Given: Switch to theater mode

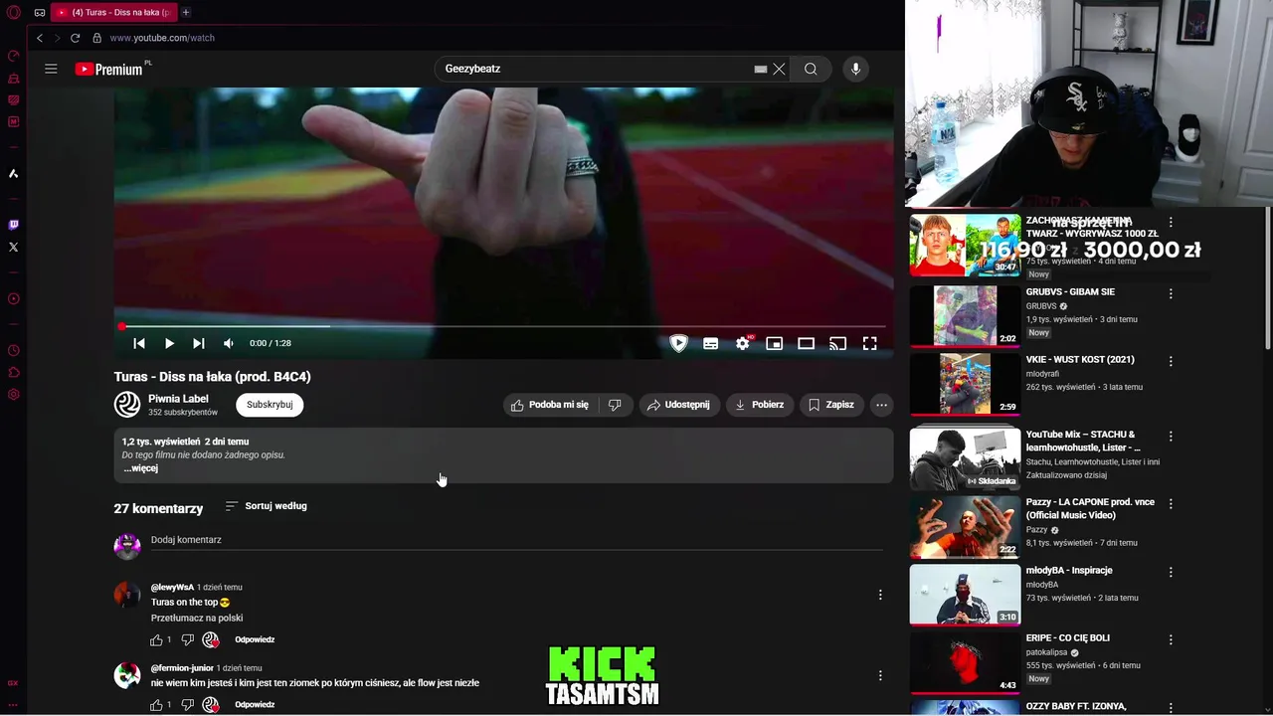Looking at the screenshot, I should pyautogui.click(x=806, y=343).
